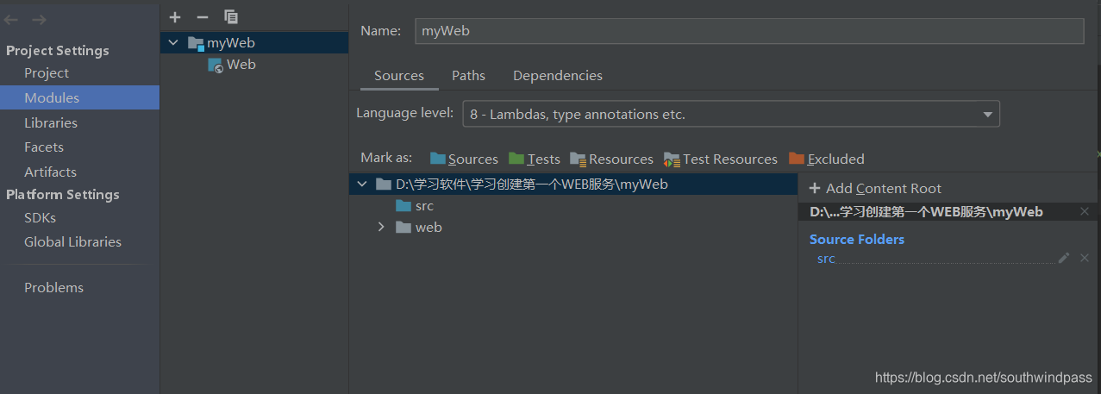Remove the myWeb content root
Viewport: 1101px width, 394px height.
pos(1085,211)
